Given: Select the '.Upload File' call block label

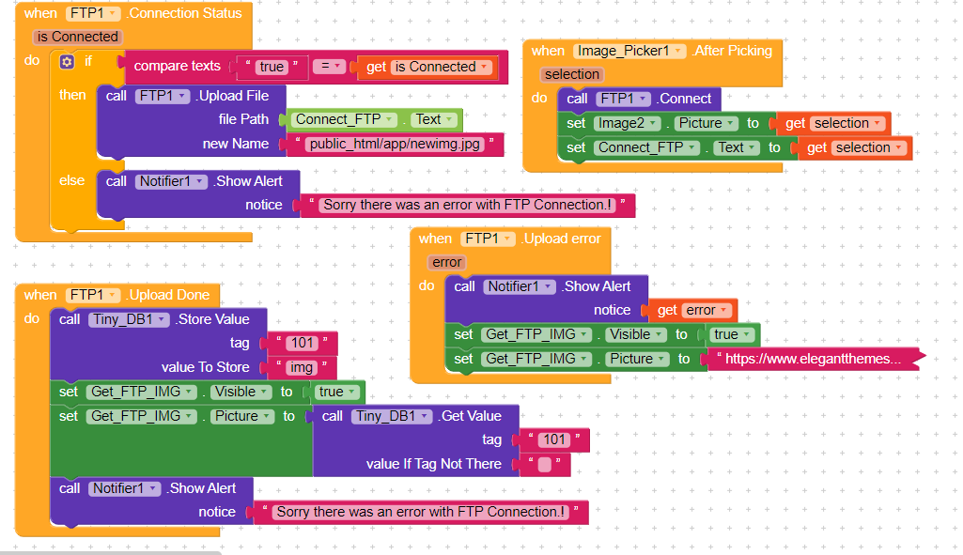Looking at the screenshot, I should pyautogui.click(x=232, y=96).
